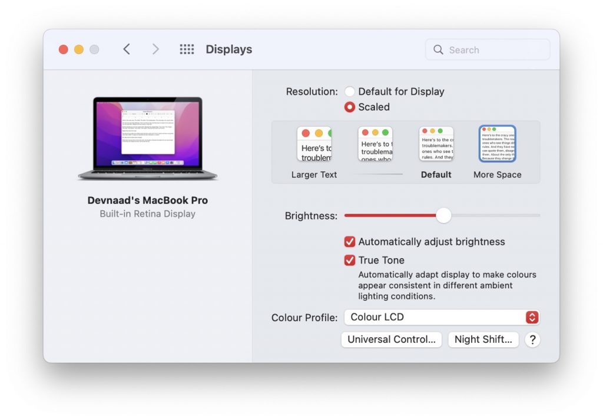Click the search magnifier icon

tap(438, 49)
